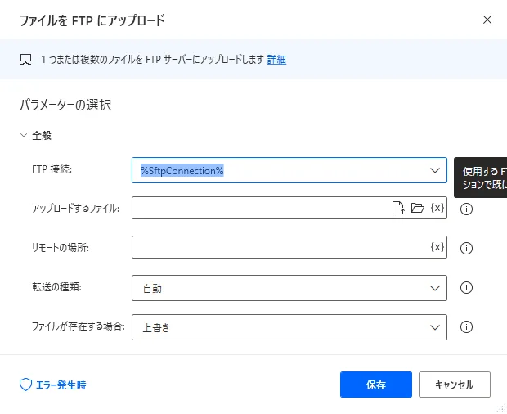Open the FTP 接続 dropdown
Image resolution: width=507 pixels, height=414 pixels.
434,170
